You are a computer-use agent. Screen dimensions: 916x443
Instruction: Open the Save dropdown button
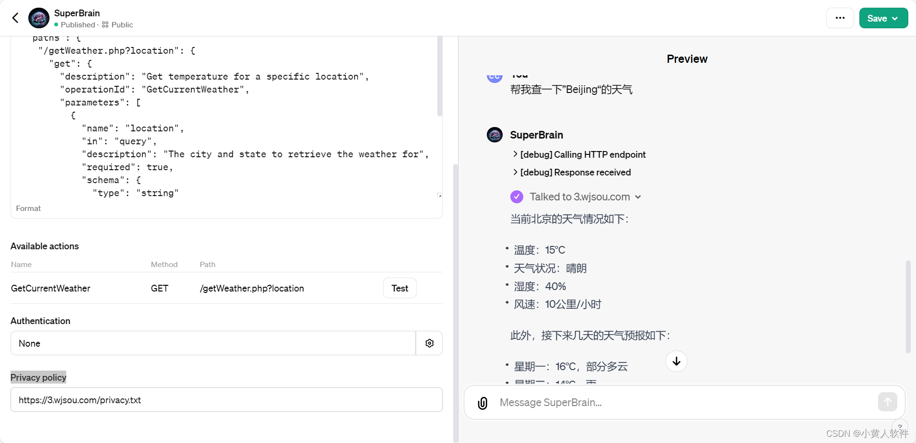click(x=883, y=18)
